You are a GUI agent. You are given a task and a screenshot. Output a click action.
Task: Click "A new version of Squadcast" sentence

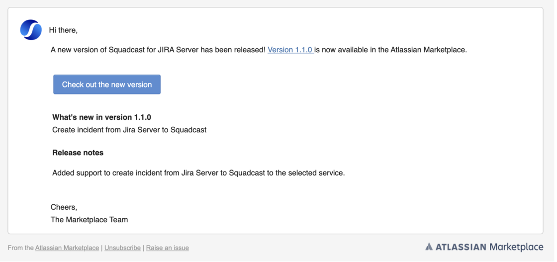click(x=259, y=50)
